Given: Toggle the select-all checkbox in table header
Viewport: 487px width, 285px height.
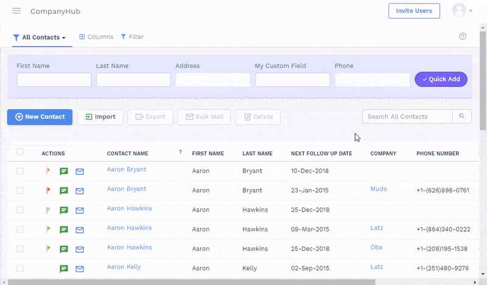Looking at the screenshot, I should coord(20,152).
